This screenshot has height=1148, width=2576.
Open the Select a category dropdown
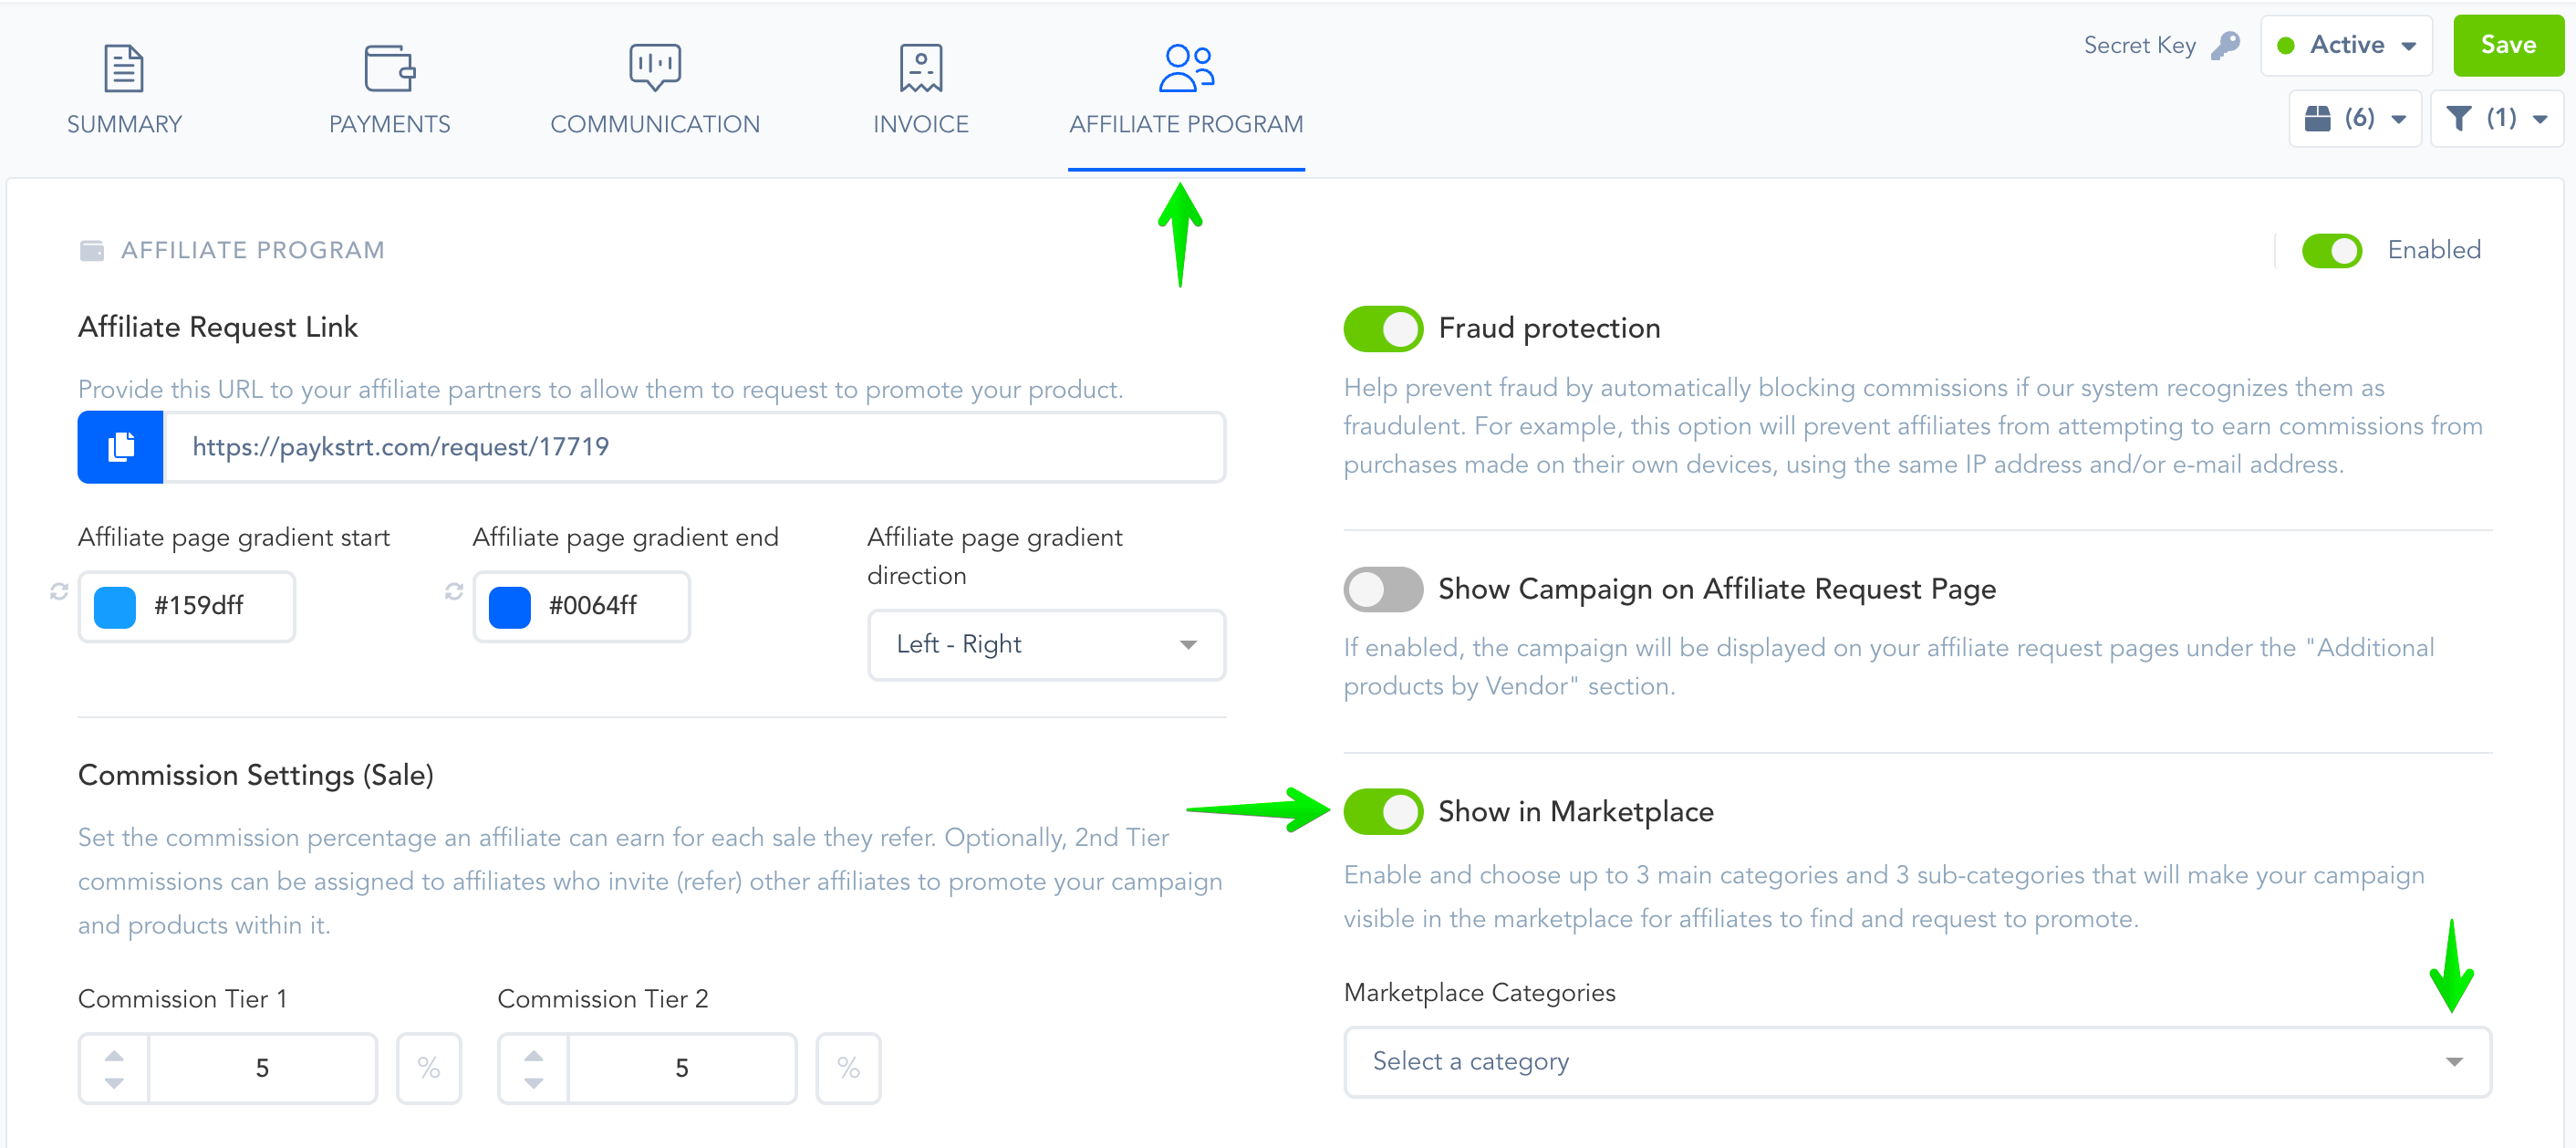[x=1917, y=1061]
